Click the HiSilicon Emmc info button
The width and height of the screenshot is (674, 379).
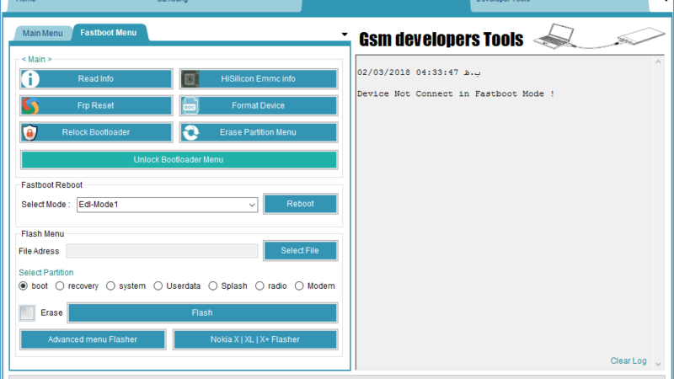259,79
